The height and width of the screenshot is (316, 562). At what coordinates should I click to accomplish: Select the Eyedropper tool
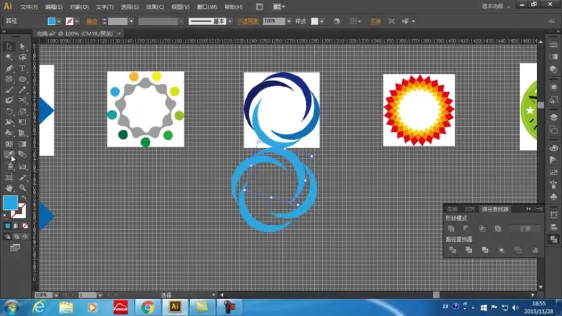coord(9,155)
